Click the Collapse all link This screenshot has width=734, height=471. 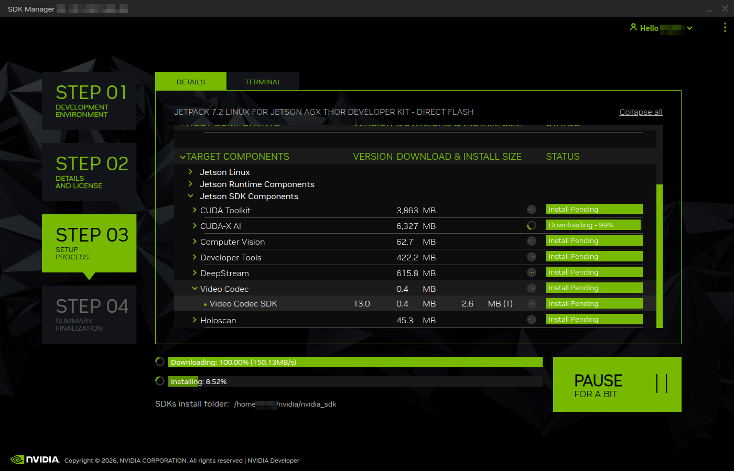(641, 112)
